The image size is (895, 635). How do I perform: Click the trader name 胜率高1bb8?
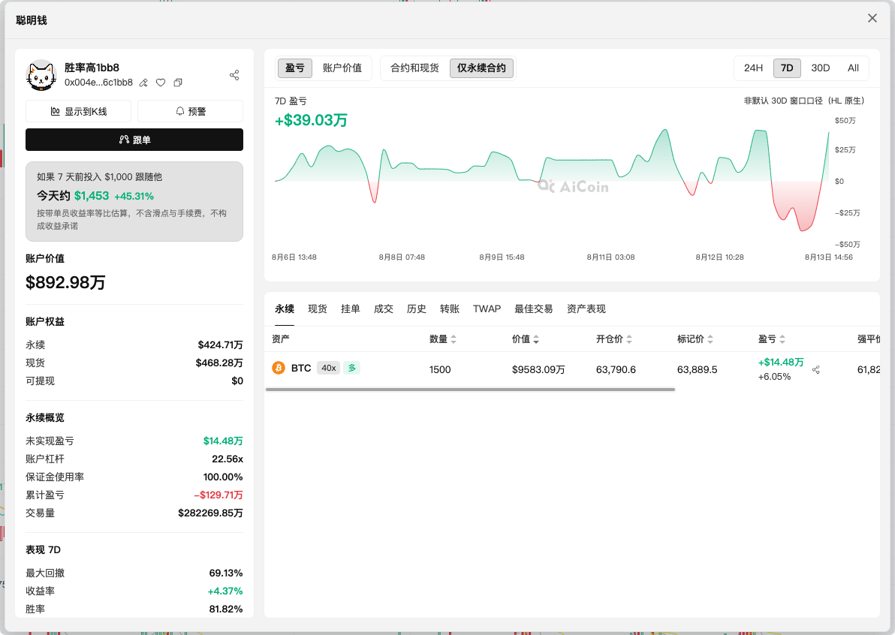pos(92,68)
